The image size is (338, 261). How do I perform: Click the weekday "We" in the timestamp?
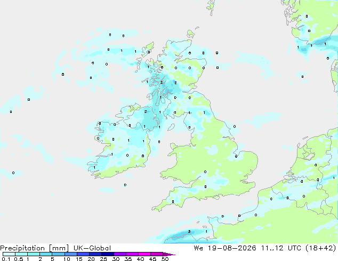pos(198,248)
